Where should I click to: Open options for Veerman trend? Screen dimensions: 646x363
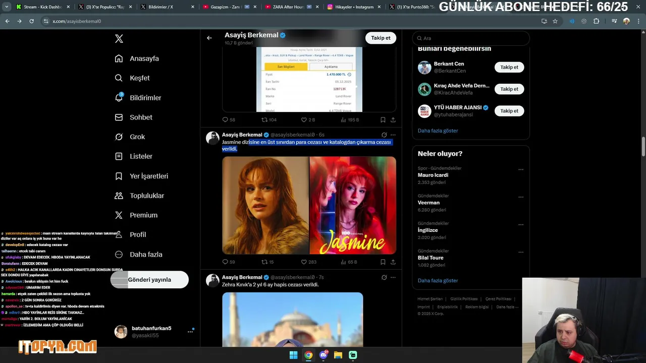(521, 197)
